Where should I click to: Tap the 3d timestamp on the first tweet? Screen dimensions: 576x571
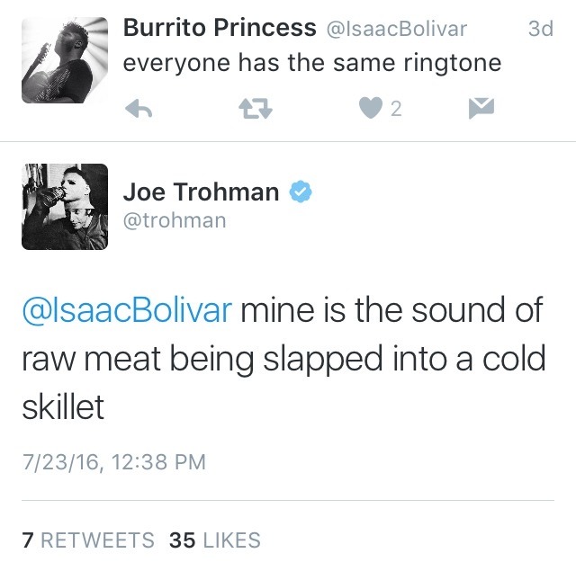coord(540,29)
